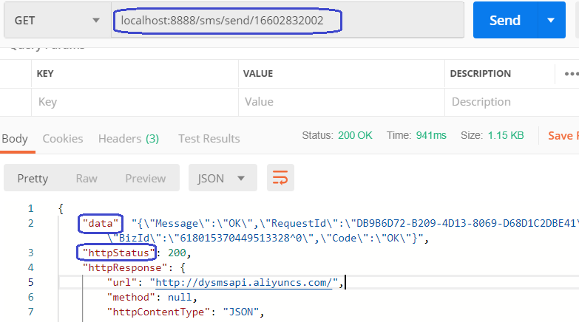The image size is (579, 322).
Task: Open the params table options ellipsis
Action: (571, 74)
